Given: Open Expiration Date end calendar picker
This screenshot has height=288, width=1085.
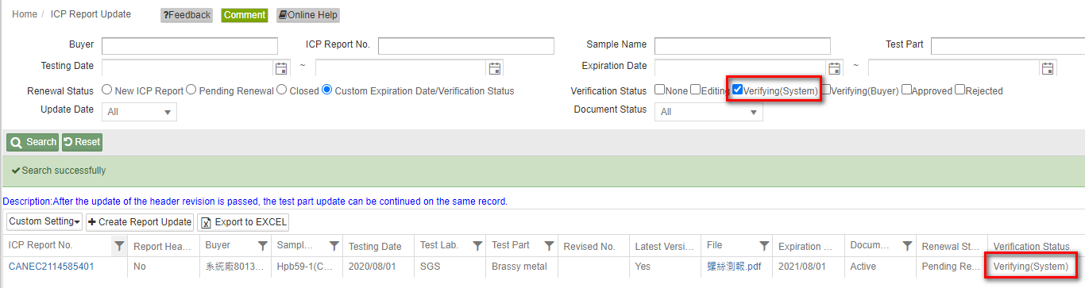Looking at the screenshot, I should click(1048, 68).
